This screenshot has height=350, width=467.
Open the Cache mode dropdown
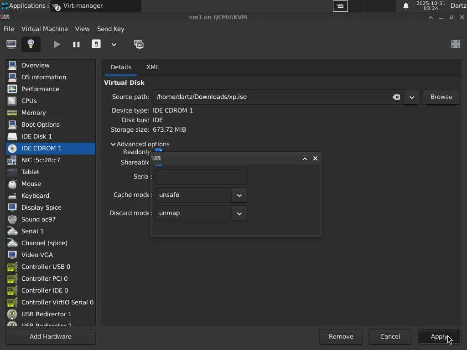[239, 195]
